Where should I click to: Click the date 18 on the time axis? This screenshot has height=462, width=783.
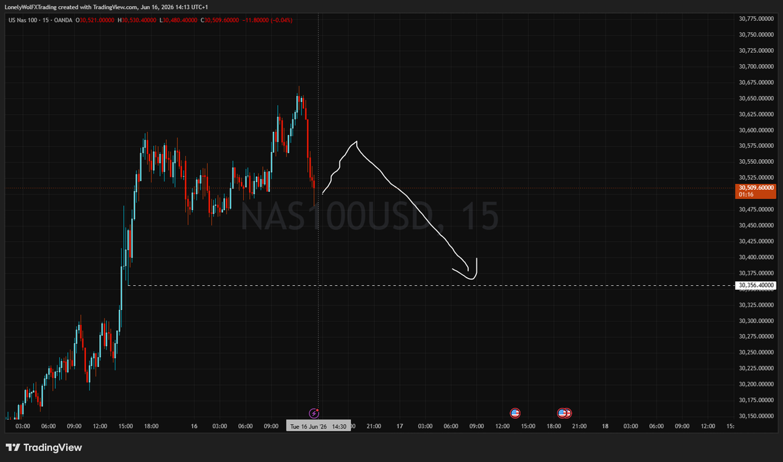(606, 426)
